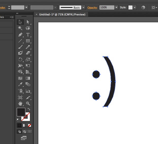Open graphic Style dropdown arrow
The width and height of the screenshot is (158, 144).
(x=135, y=7)
